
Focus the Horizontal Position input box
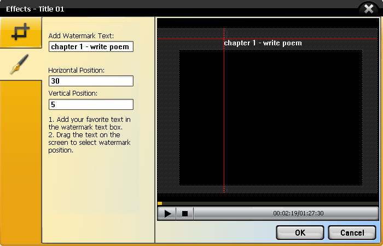91,81
